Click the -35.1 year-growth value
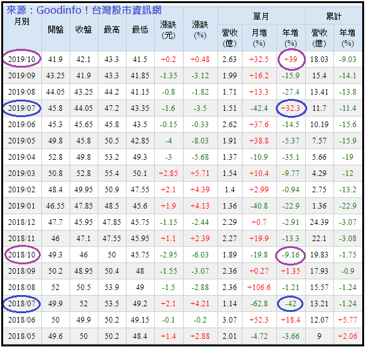366x347 pixels. pyautogui.click(x=291, y=157)
